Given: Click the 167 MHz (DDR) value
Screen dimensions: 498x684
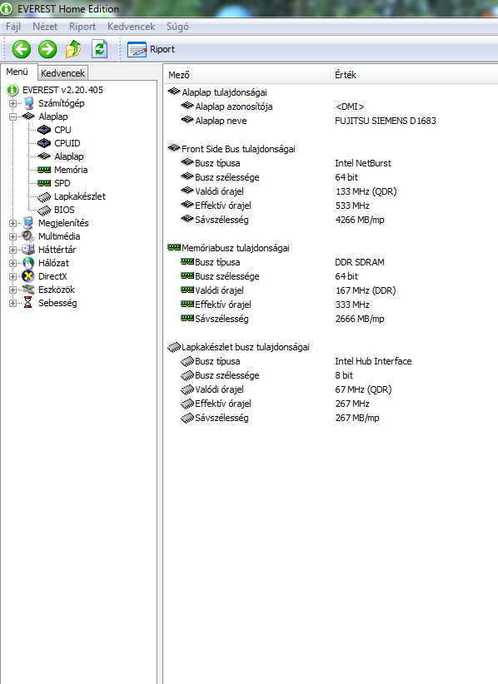Looking at the screenshot, I should click(x=366, y=290).
